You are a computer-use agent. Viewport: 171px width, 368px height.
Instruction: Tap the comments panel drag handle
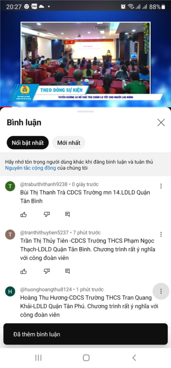tap(85, 112)
